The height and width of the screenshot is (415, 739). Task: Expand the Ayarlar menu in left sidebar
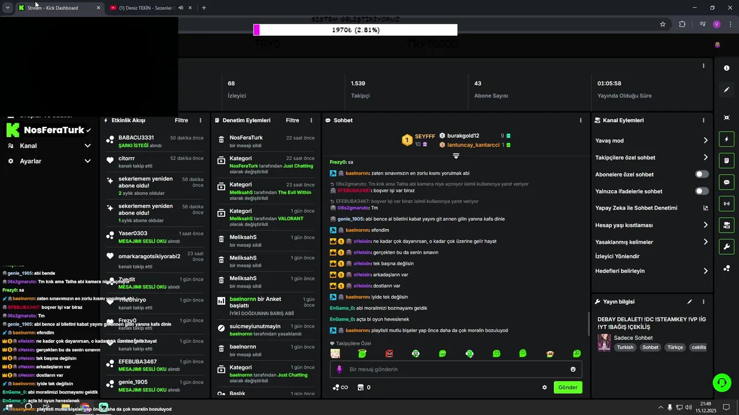[87, 161]
